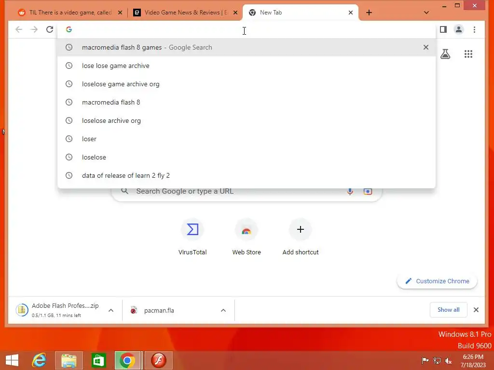Open the Google apps grid
The image size is (494, 370).
468,54
